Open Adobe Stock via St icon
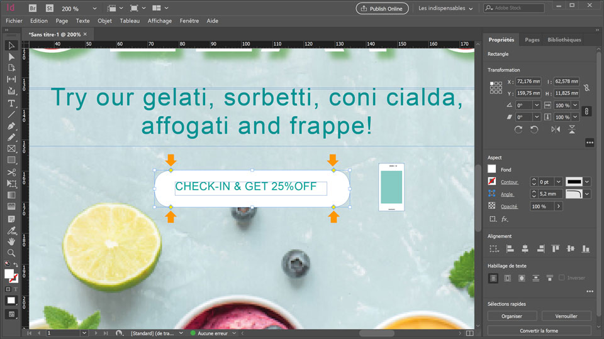Screen dimensions: 604x339 click(49, 8)
